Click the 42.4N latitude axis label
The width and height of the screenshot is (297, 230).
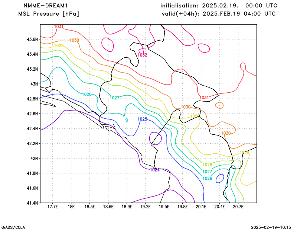32,129
